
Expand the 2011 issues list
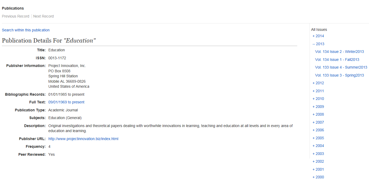(318, 91)
